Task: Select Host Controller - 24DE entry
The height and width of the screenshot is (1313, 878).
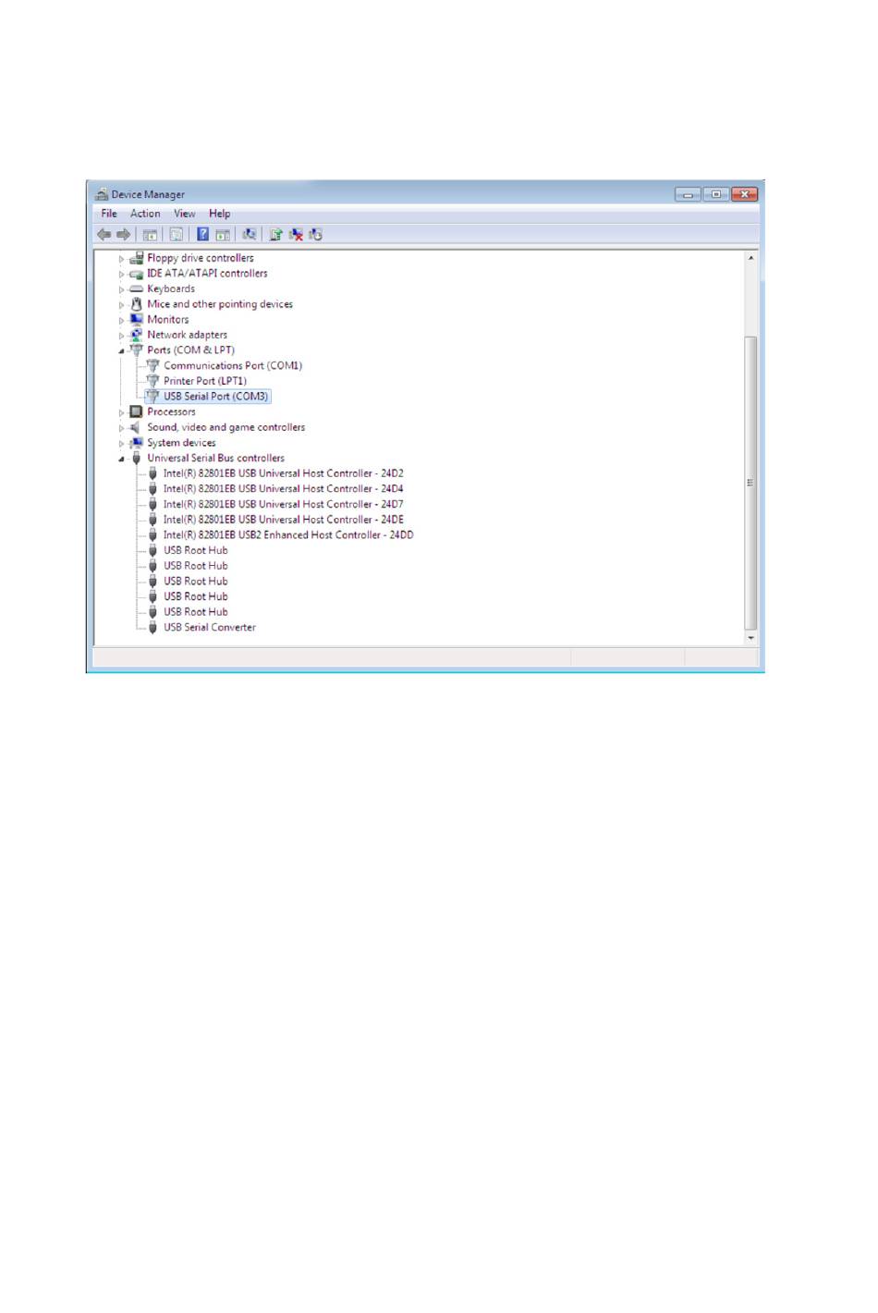Action: [284, 520]
